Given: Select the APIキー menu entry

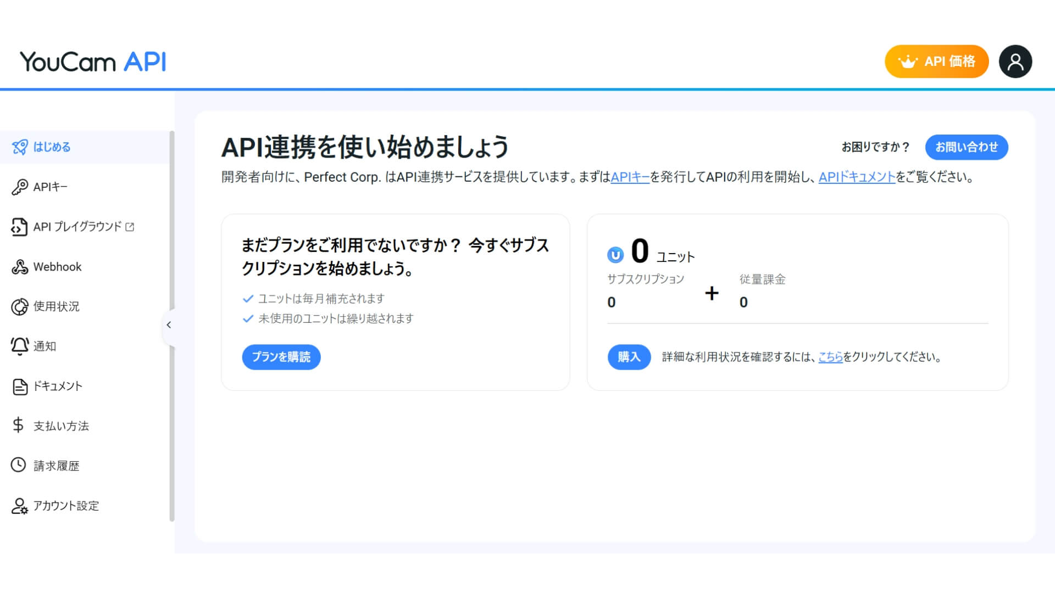Looking at the screenshot, I should pyautogui.click(x=50, y=187).
